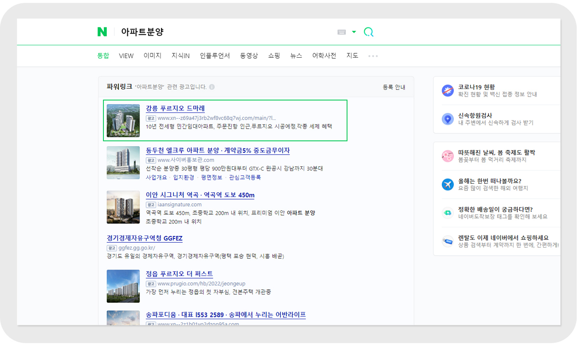
Task: Open 따뜻해진 날씨, 봄 축제도 활짝
Action: (497, 152)
